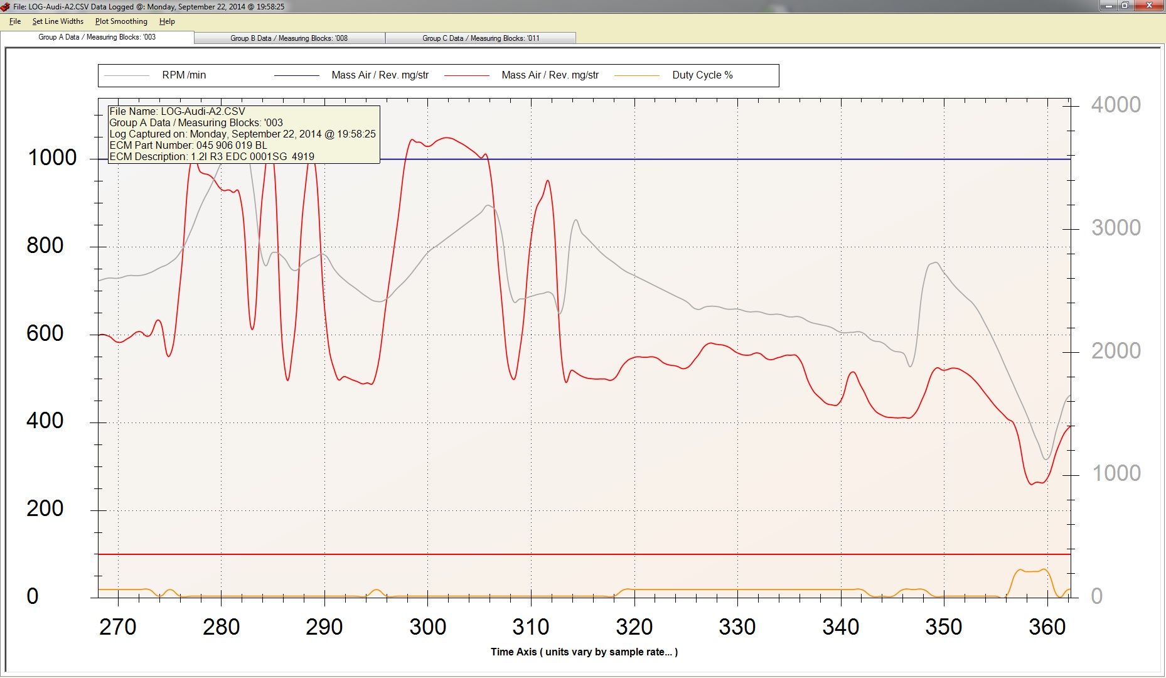The width and height of the screenshot is (1166, 678).
Task: Select the Group A Data Measuring Blocks 003 tab
Action: (97, 37)
